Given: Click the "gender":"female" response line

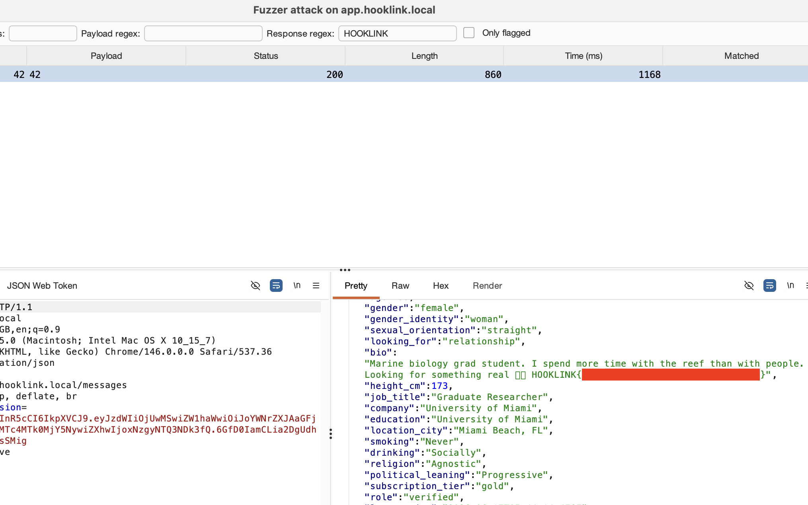Looking at the screenshot, I should 414,308.
